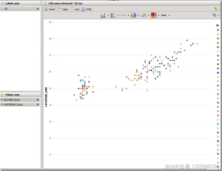Viewport: 222px width, 171px height.
Task: Click the wrench chart settings icon
Action: coord(214,15)
